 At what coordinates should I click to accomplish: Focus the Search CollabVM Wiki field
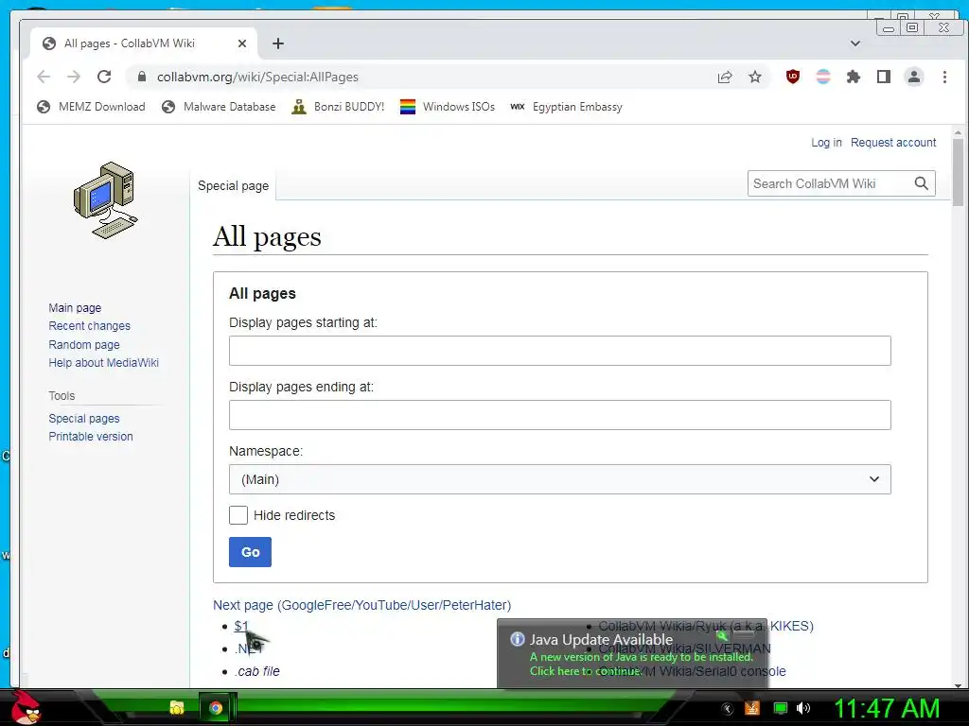coord(829,183)
